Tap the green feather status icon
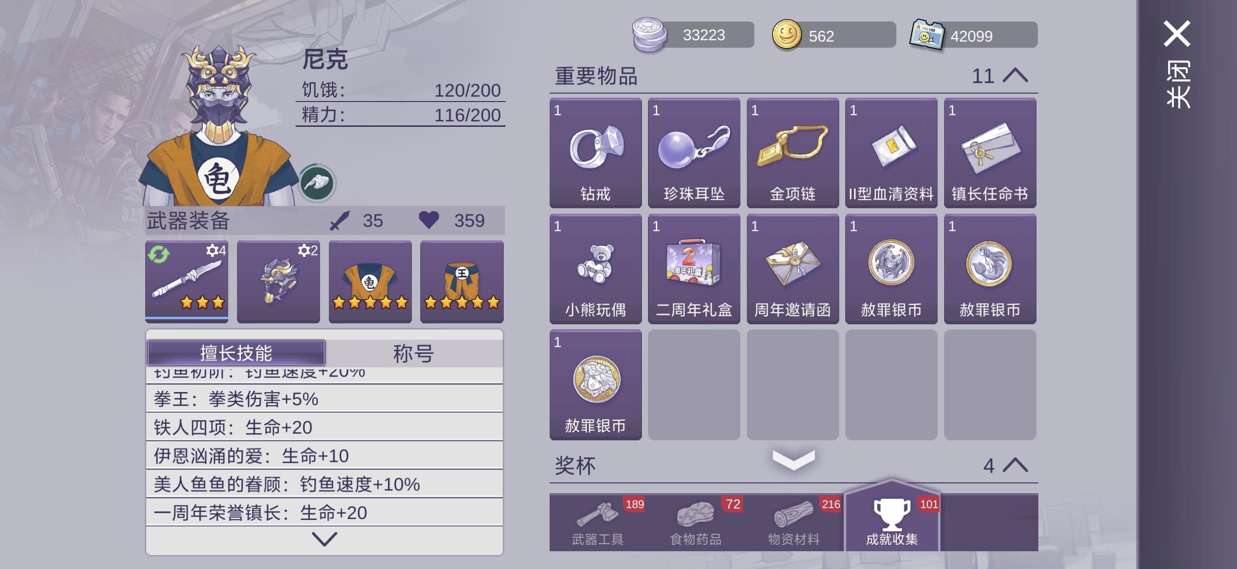Screen dimensions: 1237x569 (317, 183)
